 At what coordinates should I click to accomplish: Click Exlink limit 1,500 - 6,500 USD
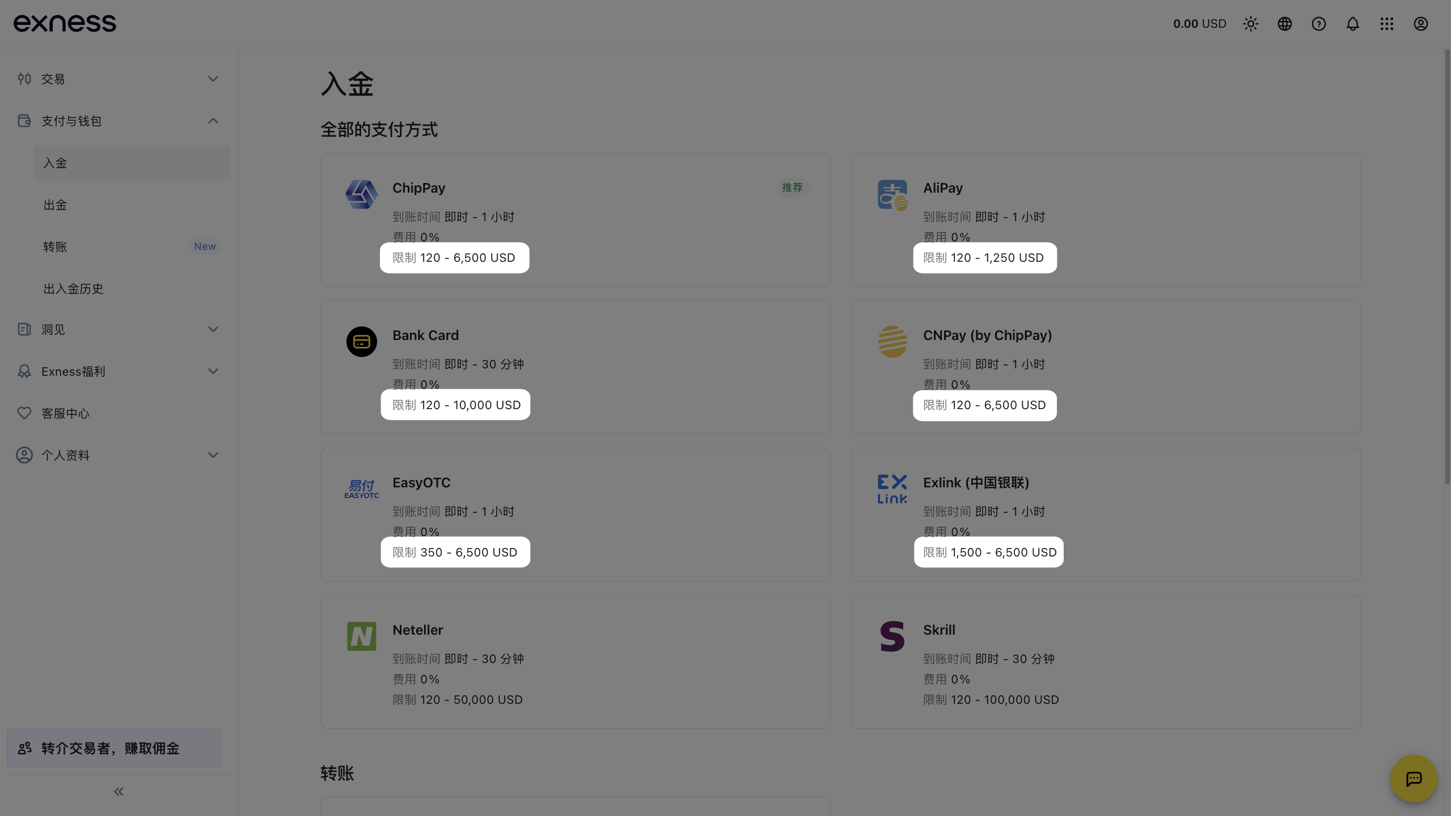coord(990,552)
